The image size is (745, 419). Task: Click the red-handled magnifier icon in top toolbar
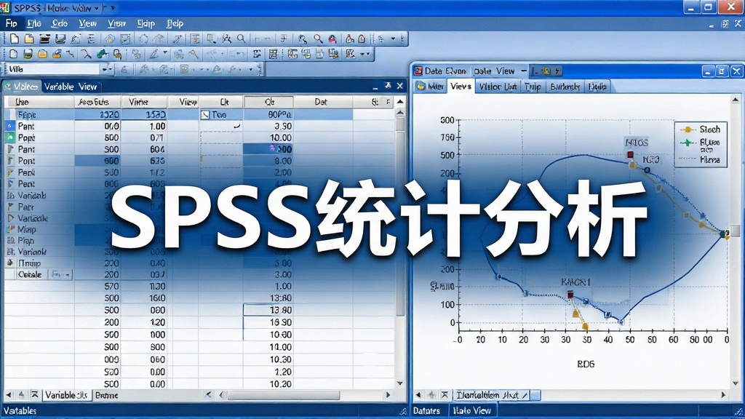319,39
